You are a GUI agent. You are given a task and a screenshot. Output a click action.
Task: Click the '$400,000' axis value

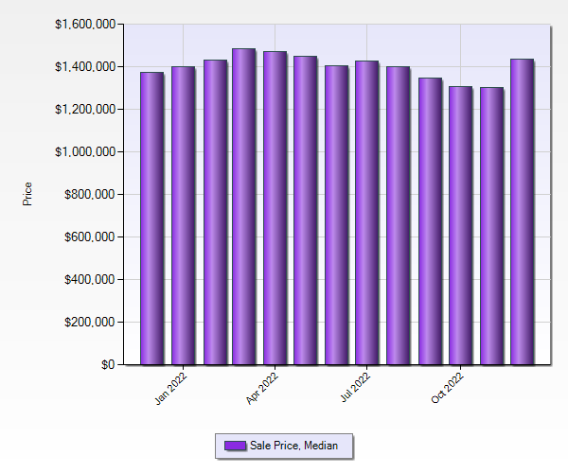click(x=90, y=279)
